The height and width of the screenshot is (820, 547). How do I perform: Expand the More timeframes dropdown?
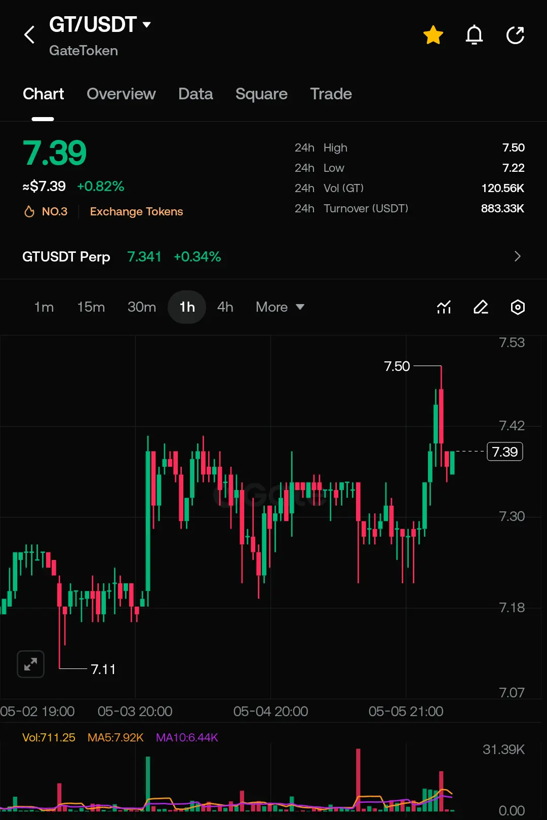click(x=280, y=307)
